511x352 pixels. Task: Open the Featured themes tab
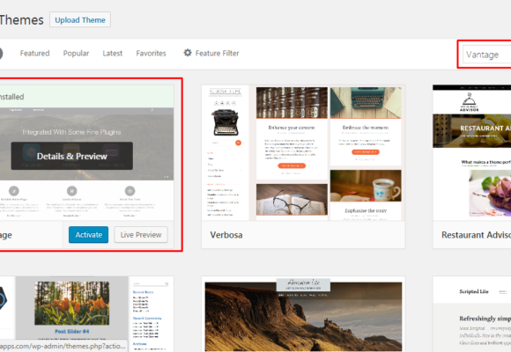pyautogui.click(x=34, y=53)
